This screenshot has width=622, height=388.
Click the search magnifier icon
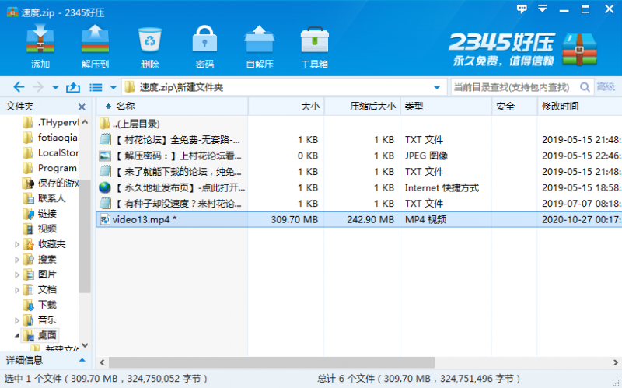coord(583,87)
